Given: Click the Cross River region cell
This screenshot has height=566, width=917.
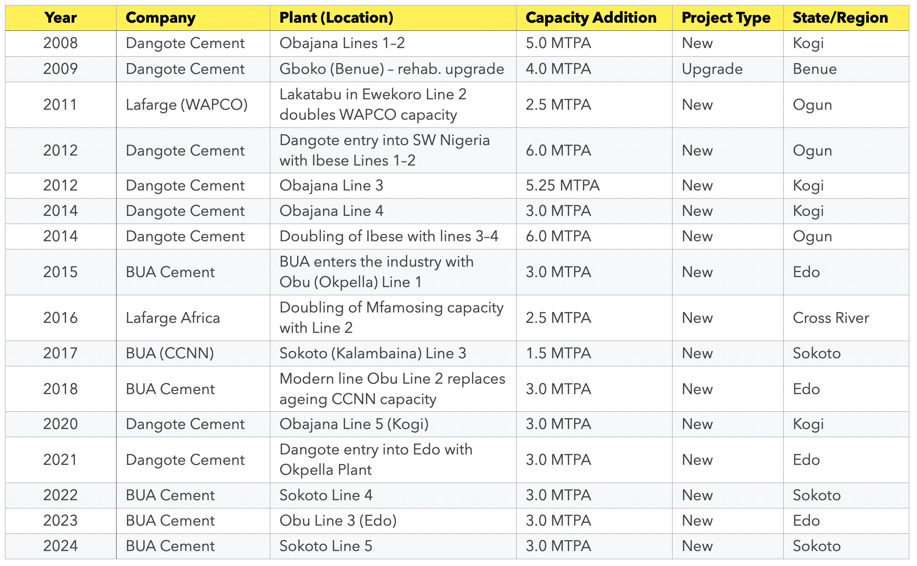Looking at the screenshot, I should (x=831, y=318).
